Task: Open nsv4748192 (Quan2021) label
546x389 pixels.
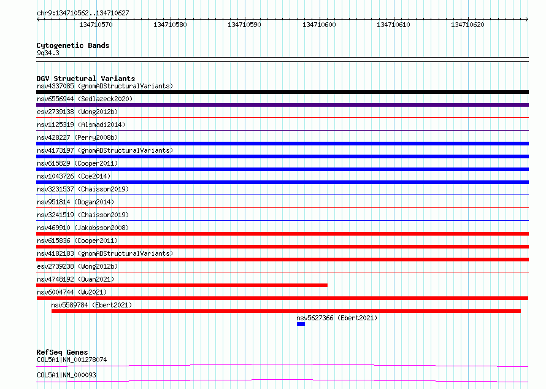Action: pos(75,279)
